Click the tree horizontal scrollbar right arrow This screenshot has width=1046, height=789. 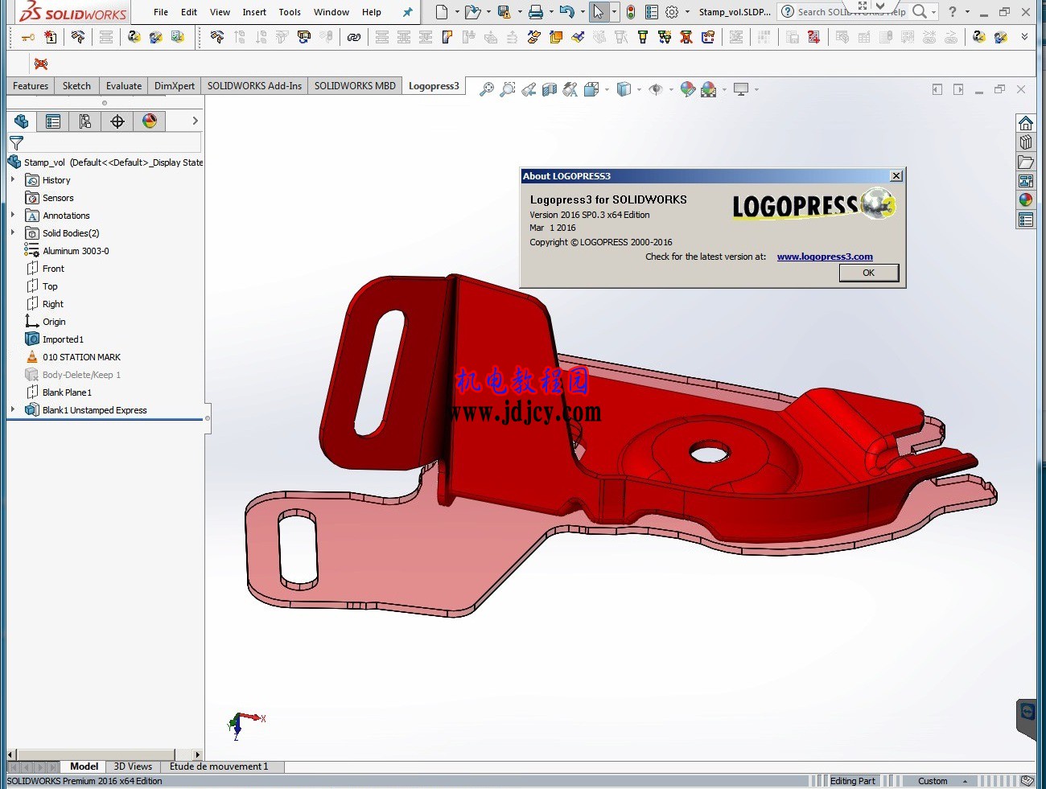pos(198,754)
